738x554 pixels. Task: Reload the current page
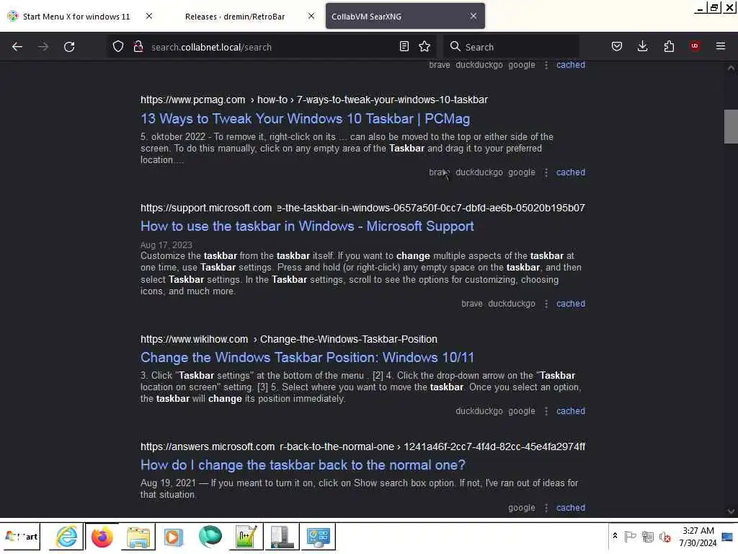click(69, 47)
